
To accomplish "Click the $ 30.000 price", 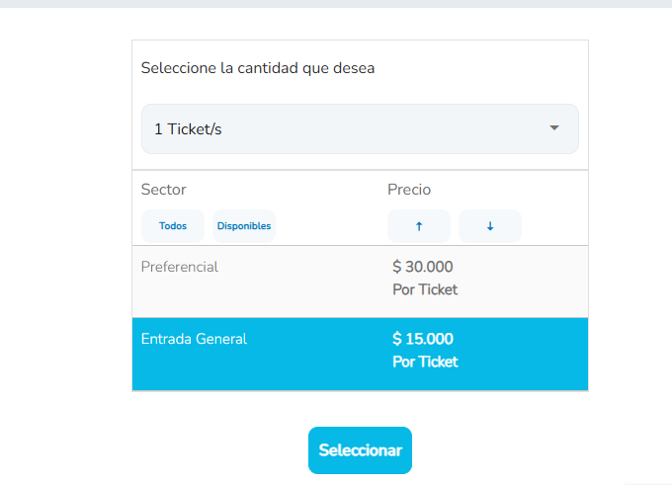I will 423,267.
